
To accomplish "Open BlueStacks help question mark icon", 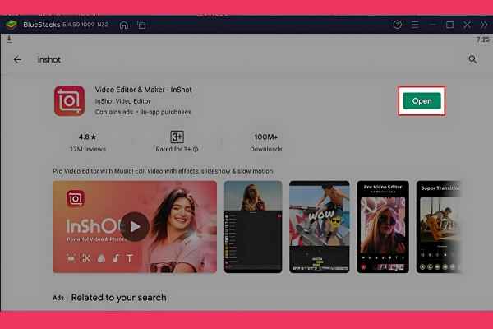I will [x=398, y=25].
